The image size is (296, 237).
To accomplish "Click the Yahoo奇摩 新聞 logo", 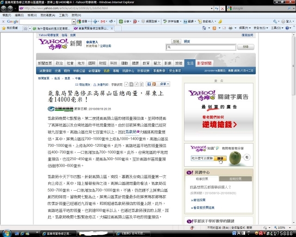I will 60,44.
